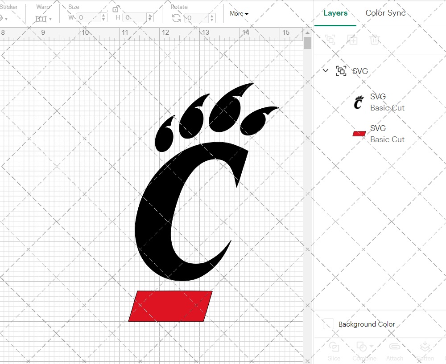Open the More dropdown
Image resolution: width=446 pixels, height=364 pixels.
click(x=239, y=13)
